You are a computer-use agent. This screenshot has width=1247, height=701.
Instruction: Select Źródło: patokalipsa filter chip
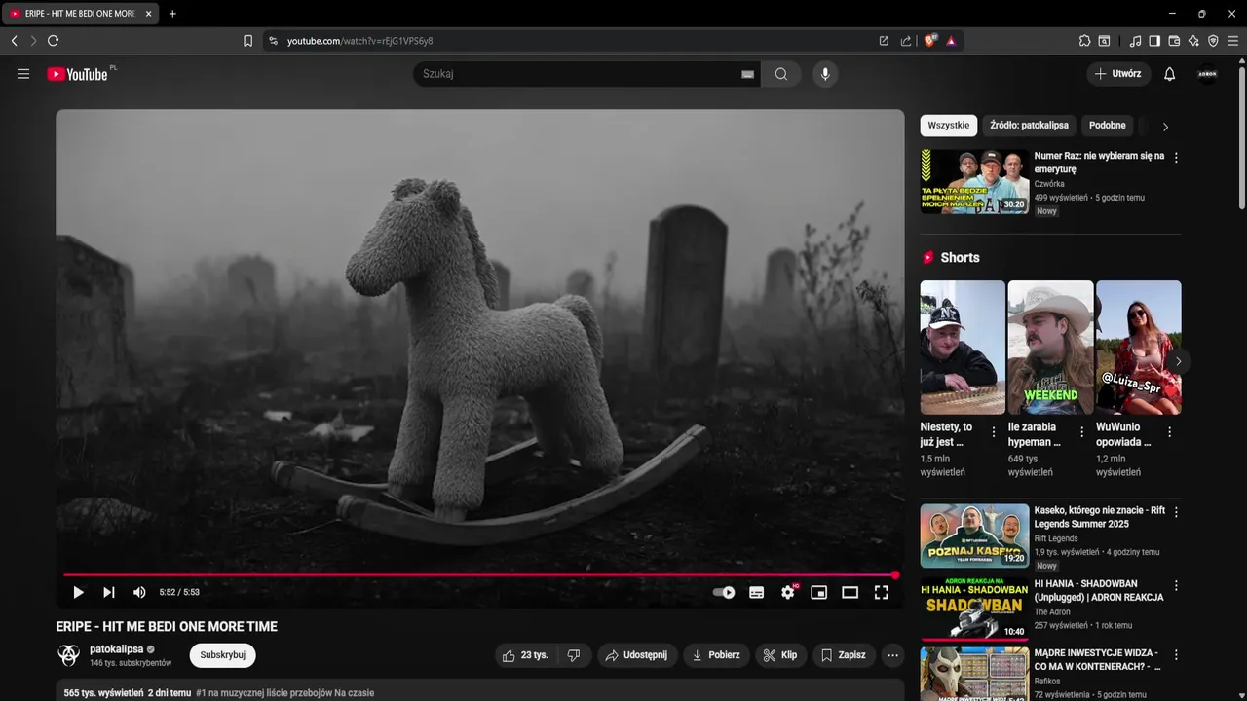[1029, 126]
